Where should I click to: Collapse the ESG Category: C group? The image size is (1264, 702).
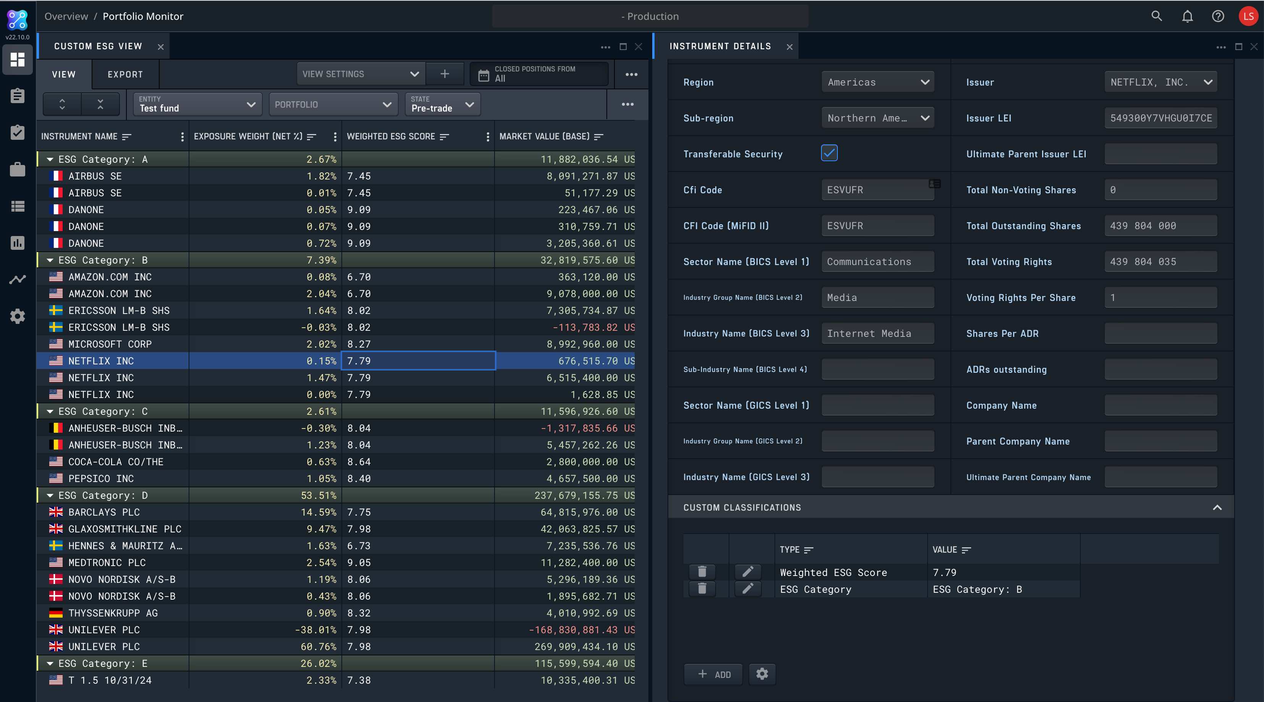point(50,411)
